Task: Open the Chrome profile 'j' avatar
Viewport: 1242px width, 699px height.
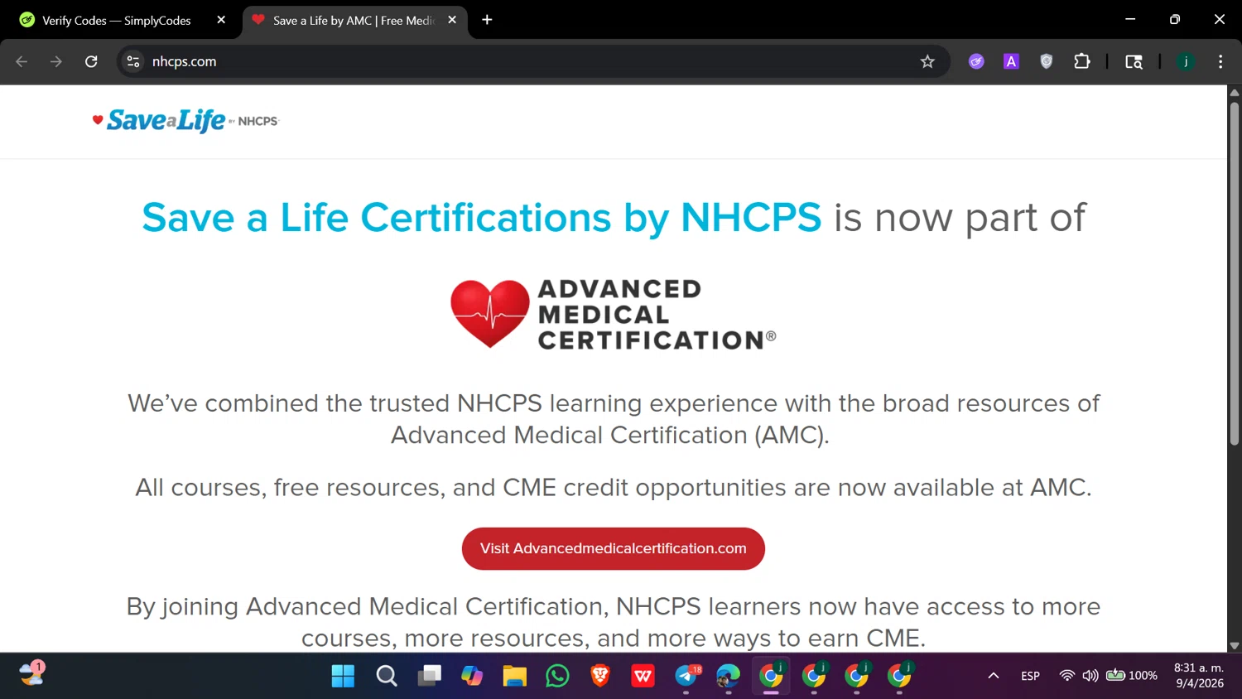Action: 1186,61
